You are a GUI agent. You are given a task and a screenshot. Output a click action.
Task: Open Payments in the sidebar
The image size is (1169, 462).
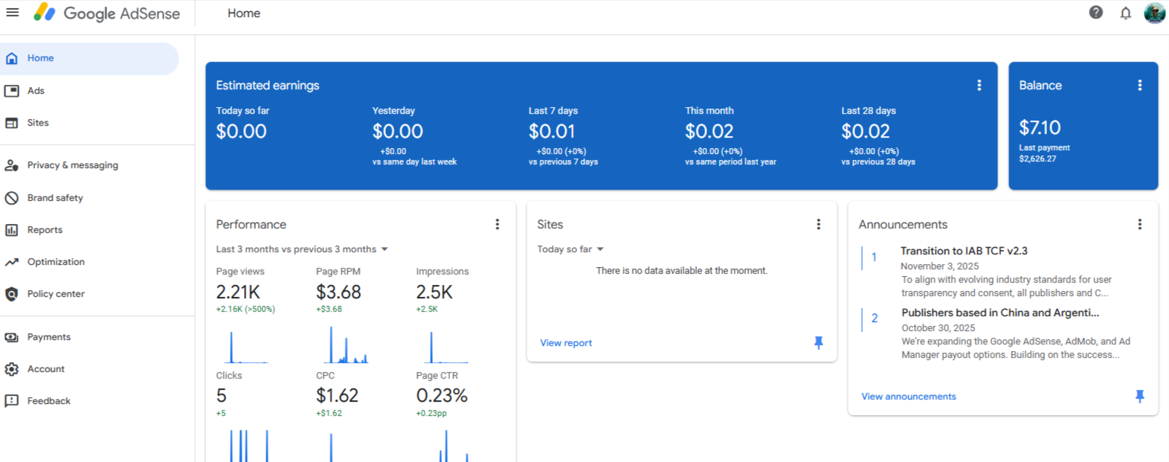pyautogui.click(x=48, y=337)
